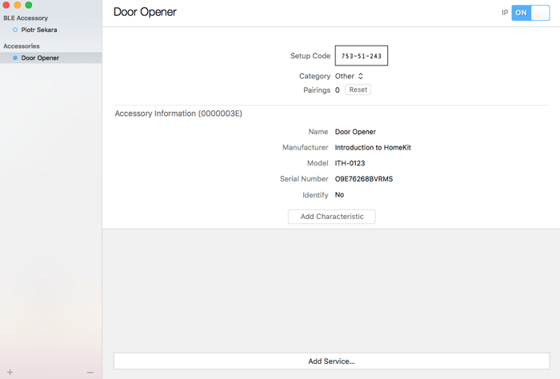Minimize the window with the yellow button
560x379 pixels.
click(18, 5)
